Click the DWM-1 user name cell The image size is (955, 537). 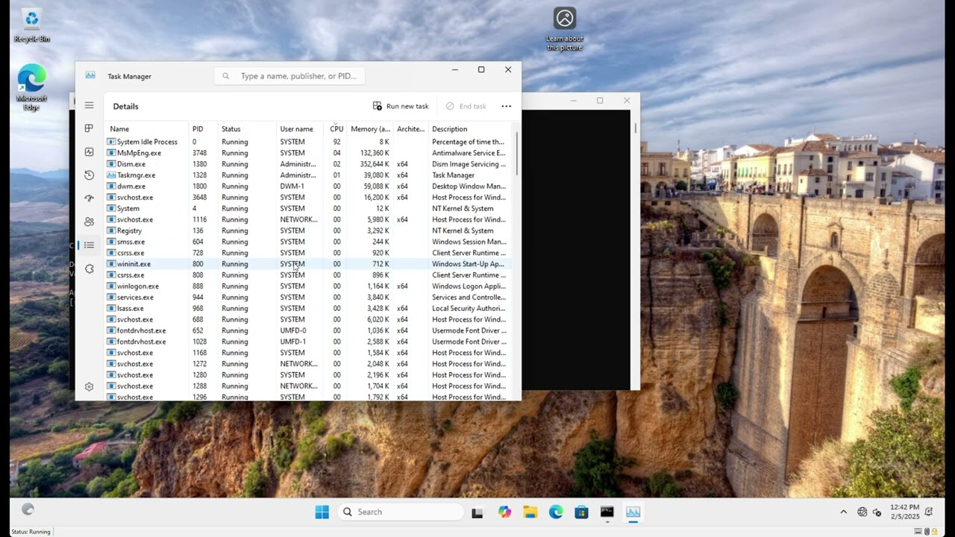292,186
